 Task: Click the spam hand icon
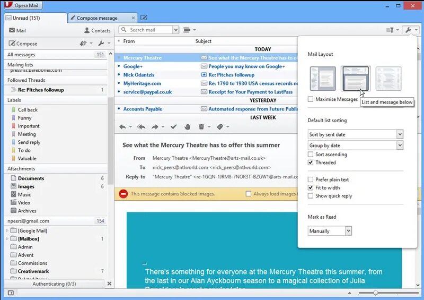187,126
